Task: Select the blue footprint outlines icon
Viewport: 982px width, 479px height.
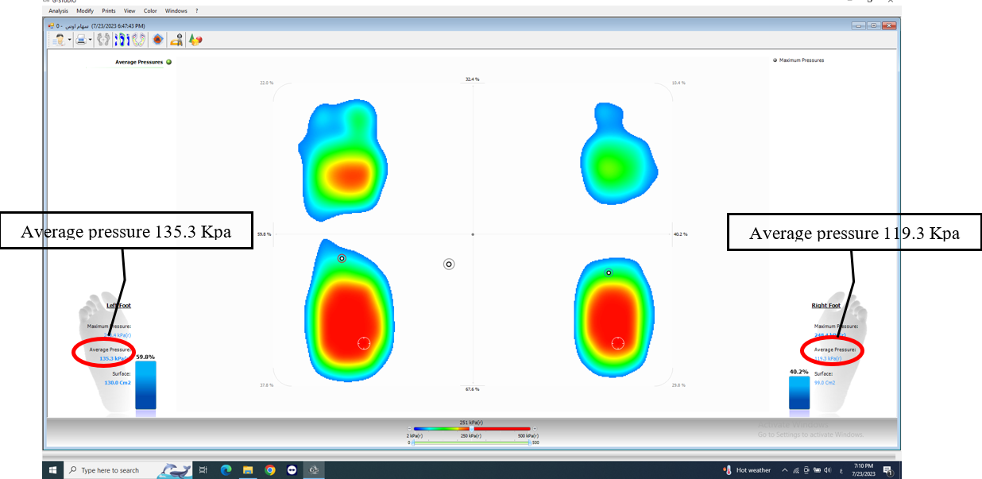Action: [121, 39]
